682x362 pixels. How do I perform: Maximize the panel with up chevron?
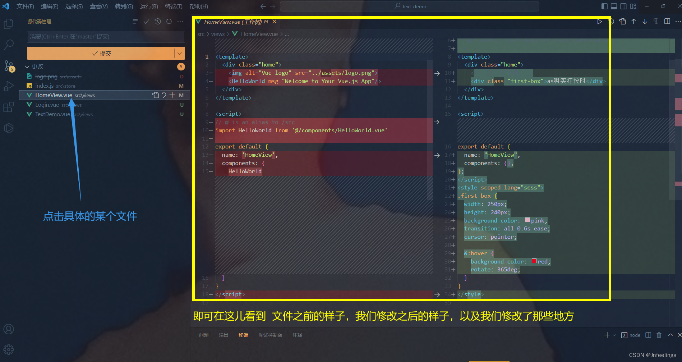pyautogui.click(x=670, y=335)
